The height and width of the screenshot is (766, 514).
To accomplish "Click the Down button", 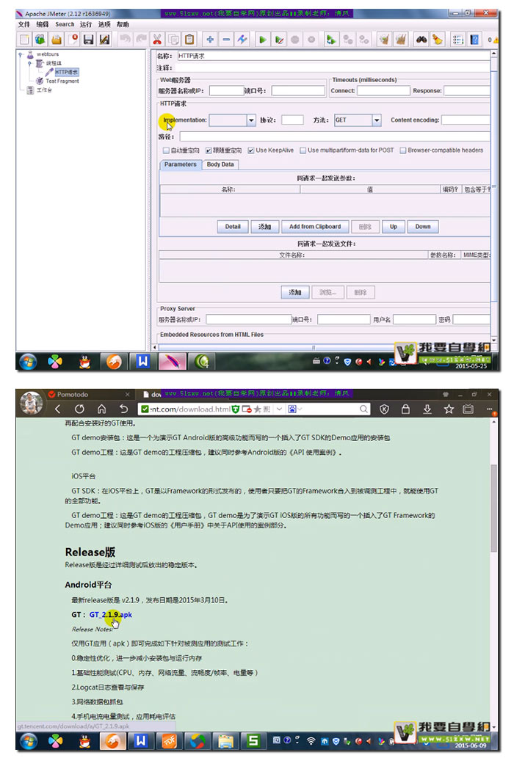I will (x=423, y=227).
